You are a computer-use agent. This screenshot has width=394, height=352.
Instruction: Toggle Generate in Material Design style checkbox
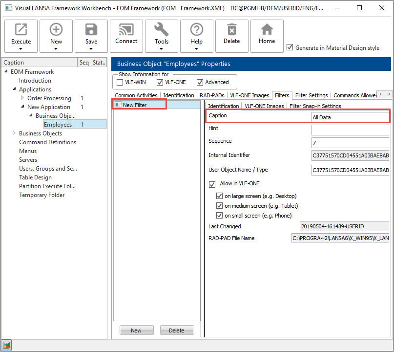tap(290, 47)
